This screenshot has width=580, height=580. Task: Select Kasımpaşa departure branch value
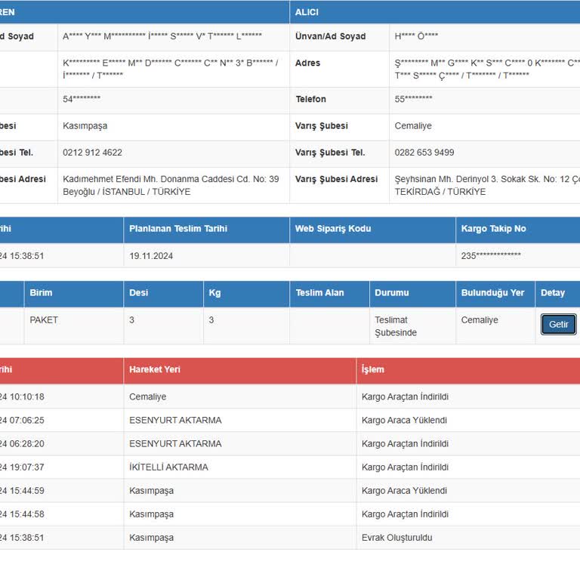coord(85,126)
